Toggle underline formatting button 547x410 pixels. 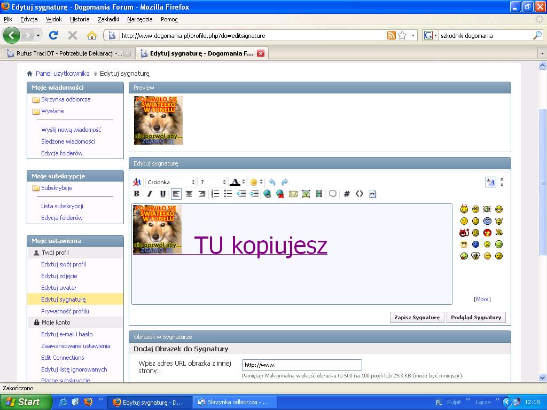click(x=163, y=194)
